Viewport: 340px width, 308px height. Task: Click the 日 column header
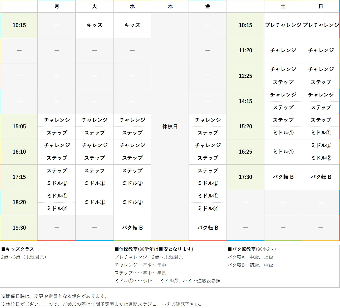(320, 6)
